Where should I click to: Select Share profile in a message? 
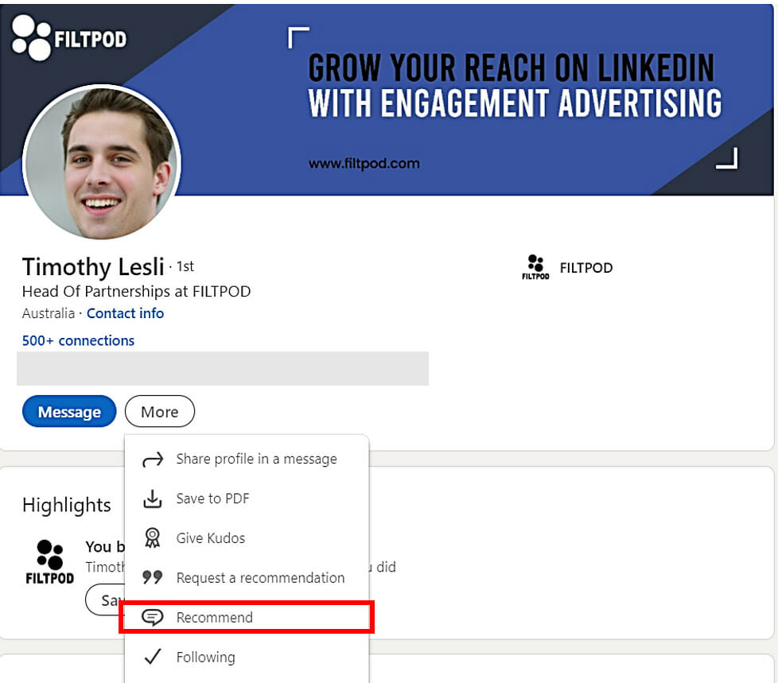(247, 460)
